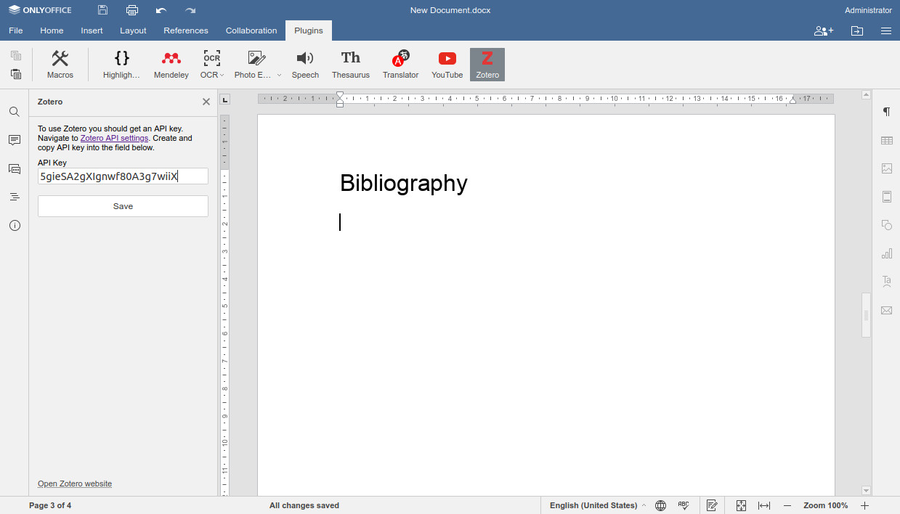Click the Save document icon in title bar
The image size is (900, 514).
[102, 10]
